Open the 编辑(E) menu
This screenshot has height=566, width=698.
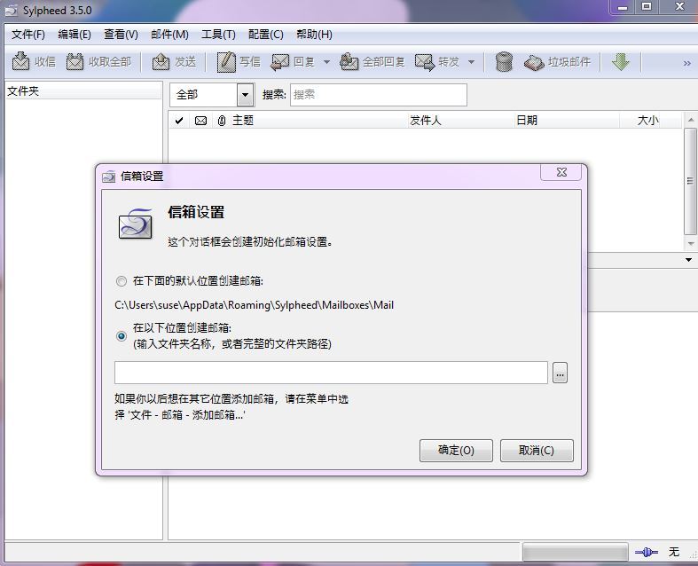coord(75,35)
